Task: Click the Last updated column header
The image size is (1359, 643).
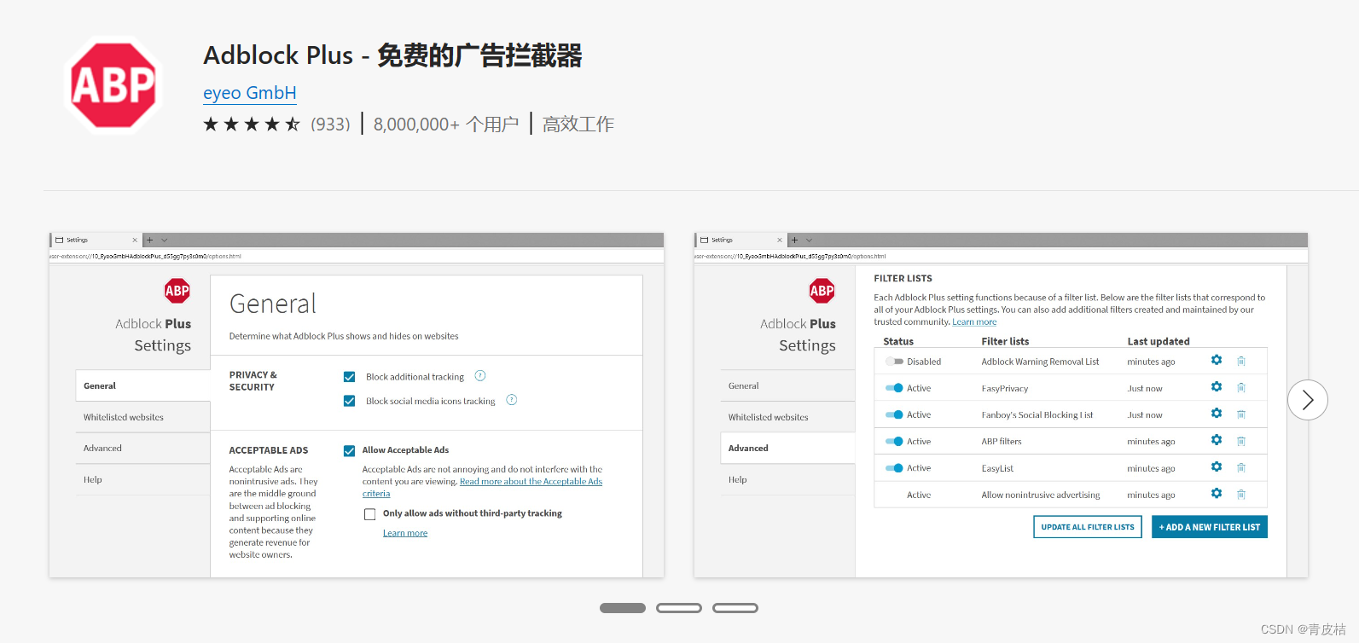Action: 1159,341
